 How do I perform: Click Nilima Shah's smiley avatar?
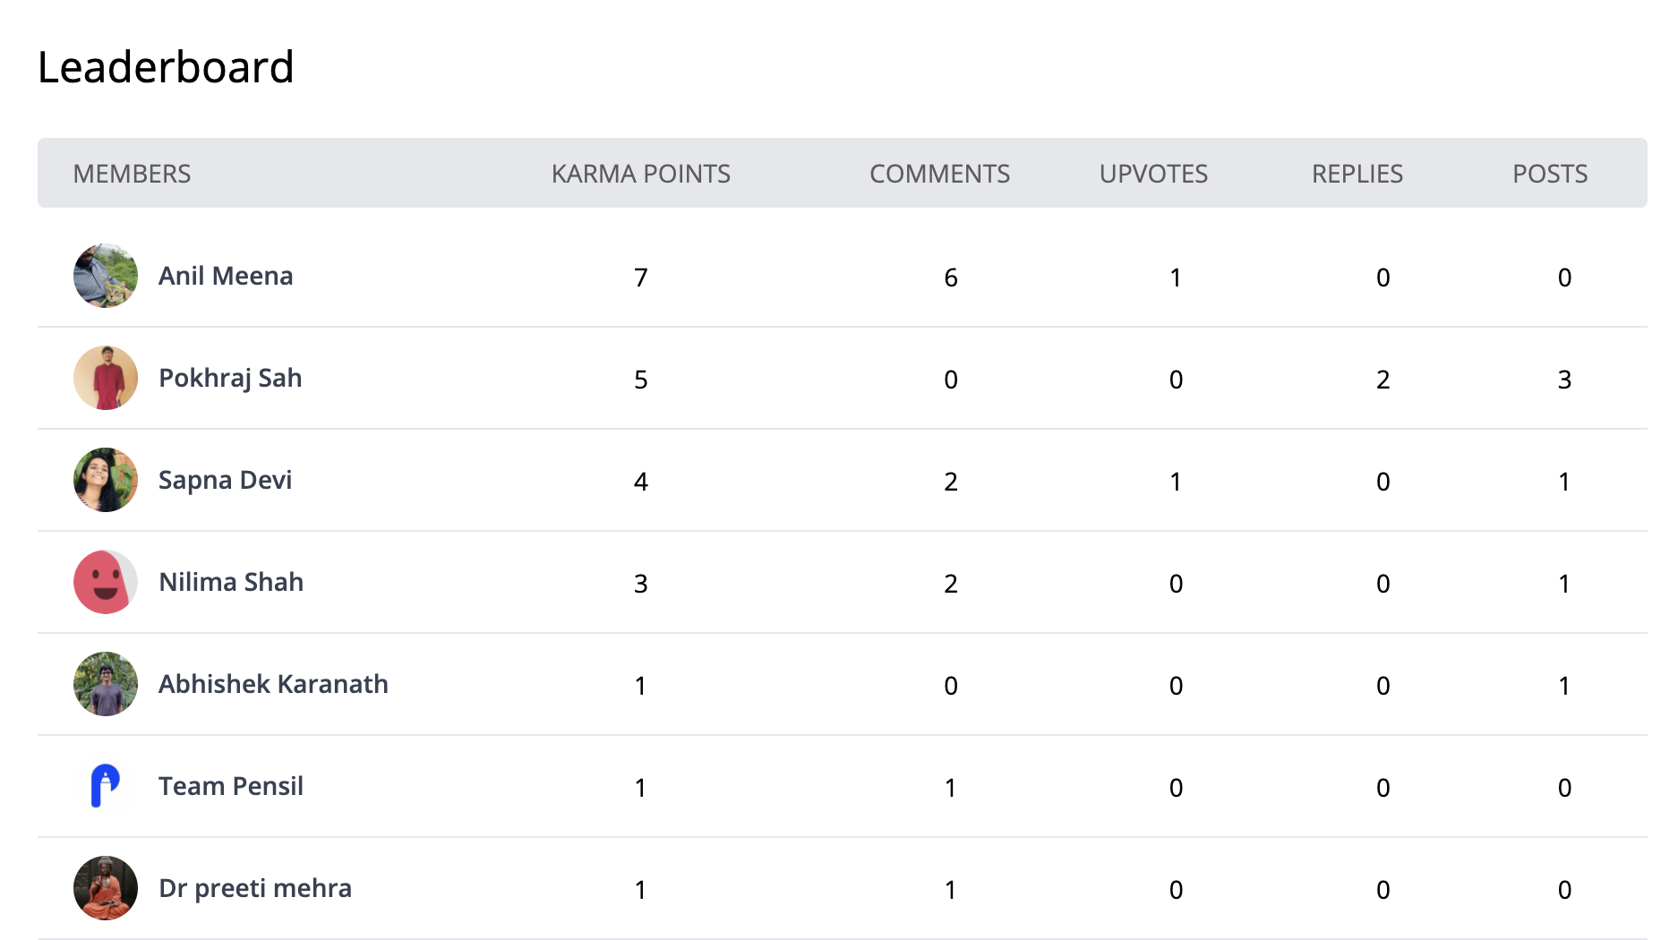coord(106,582)
